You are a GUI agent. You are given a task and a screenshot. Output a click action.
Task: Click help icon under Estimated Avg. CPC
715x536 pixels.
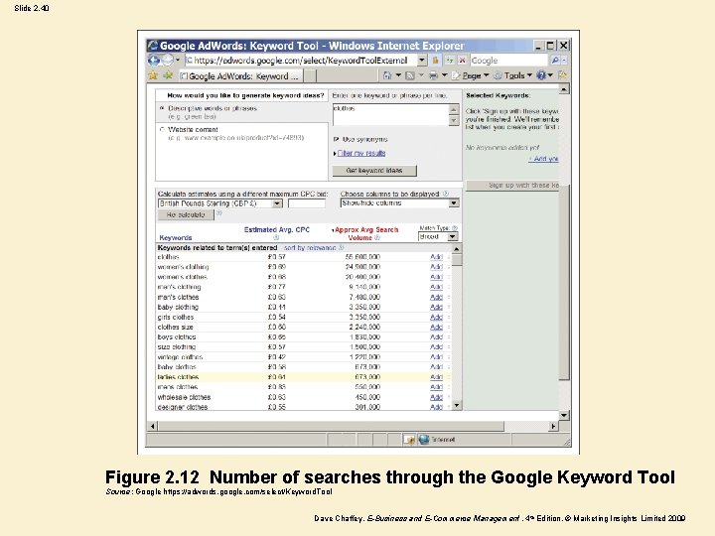(x=276, y=237)
